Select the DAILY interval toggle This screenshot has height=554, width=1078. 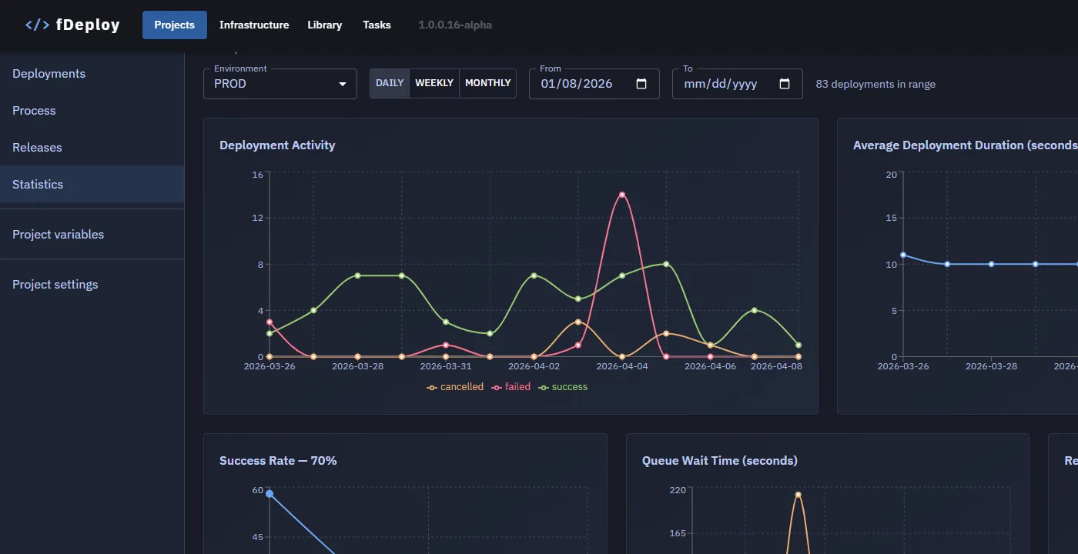coord(390,83)
